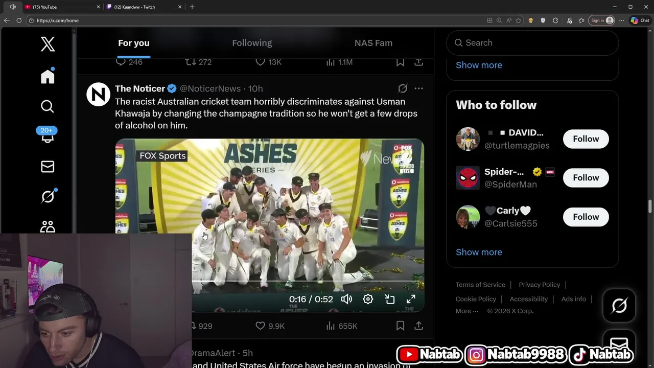Open Terms of Service link
654x368 pixels.
tap(480, 285)
